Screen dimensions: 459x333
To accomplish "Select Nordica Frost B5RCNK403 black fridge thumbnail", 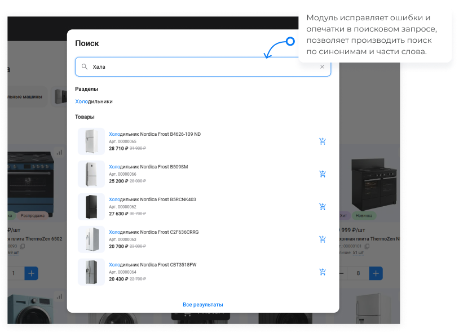I will click(x=91, y=207).
